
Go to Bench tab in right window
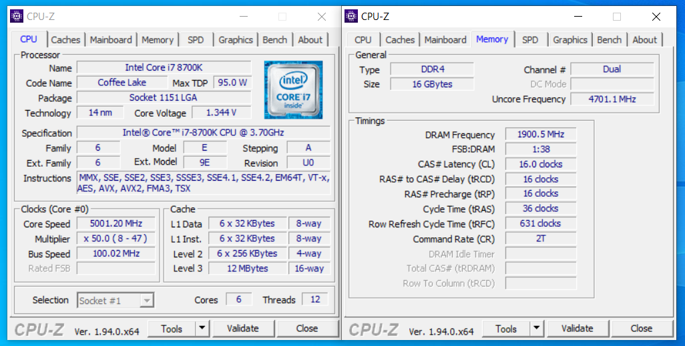point(610,40)
